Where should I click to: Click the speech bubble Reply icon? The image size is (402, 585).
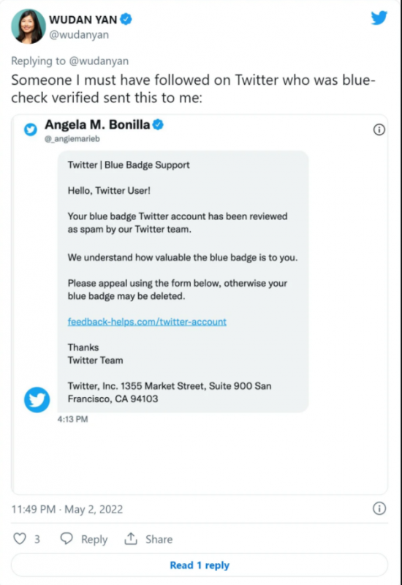click(67, 538)
